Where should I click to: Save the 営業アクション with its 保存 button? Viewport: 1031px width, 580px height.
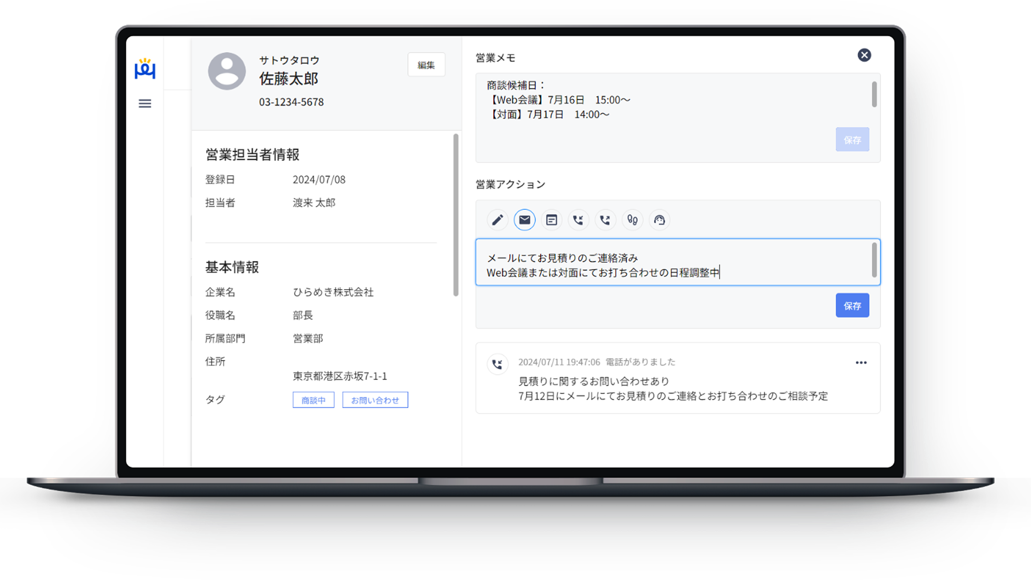click(852, 306)
